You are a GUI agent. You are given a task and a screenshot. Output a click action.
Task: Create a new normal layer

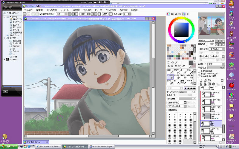click(x=201, y=80)
